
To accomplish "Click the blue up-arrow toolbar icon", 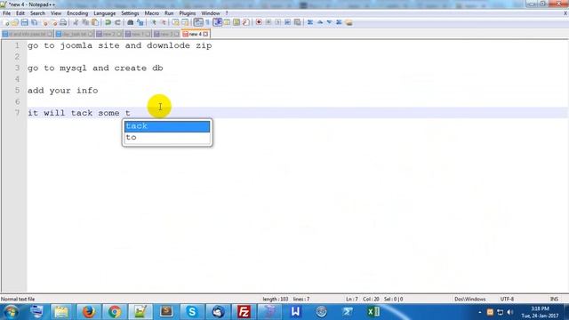I will [x=320, y=22].
